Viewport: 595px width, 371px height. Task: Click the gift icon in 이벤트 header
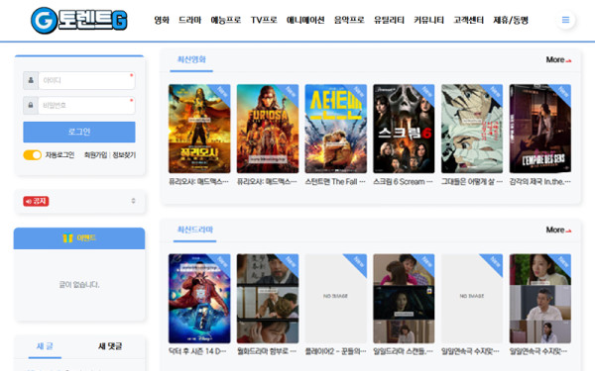click(x=67, y=238)
